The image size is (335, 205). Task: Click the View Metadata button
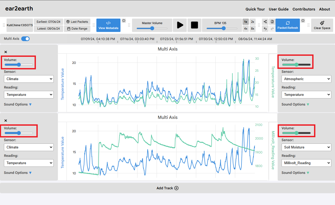108,25
